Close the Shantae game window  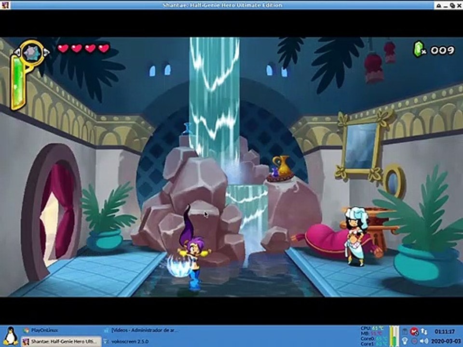[459, 6]
